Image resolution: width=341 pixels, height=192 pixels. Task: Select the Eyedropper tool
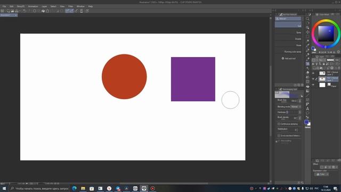coord(307,45)
